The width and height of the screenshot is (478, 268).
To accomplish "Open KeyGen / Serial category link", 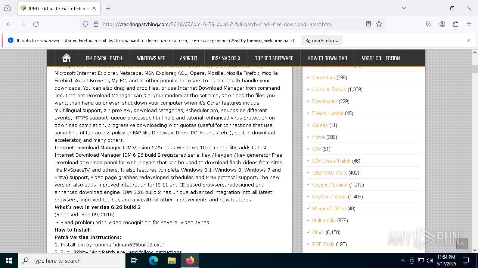I will click(329, 197).
